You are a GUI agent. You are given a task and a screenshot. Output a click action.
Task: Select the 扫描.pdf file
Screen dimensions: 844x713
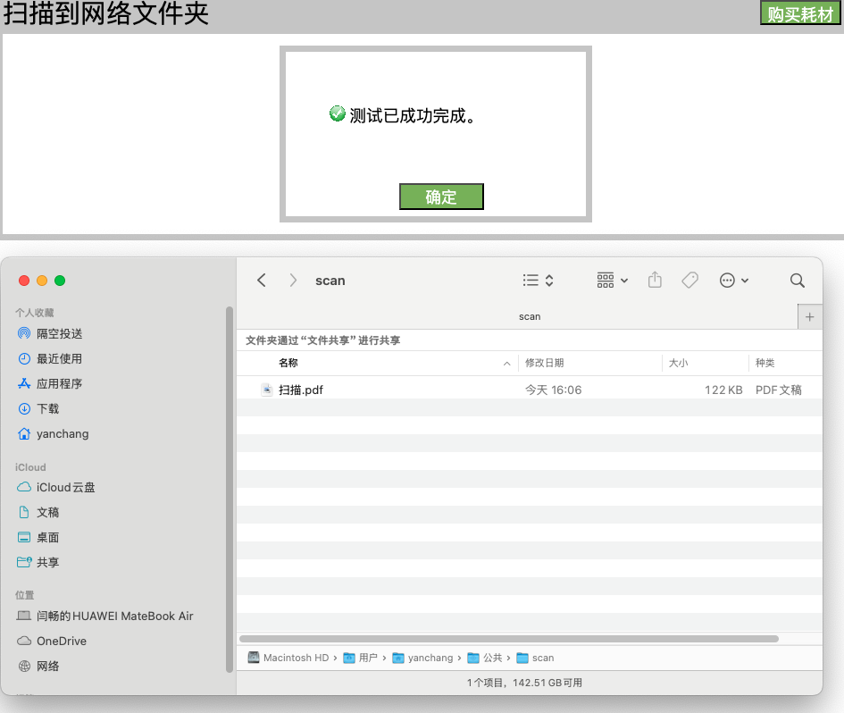[x=301, y=390]
